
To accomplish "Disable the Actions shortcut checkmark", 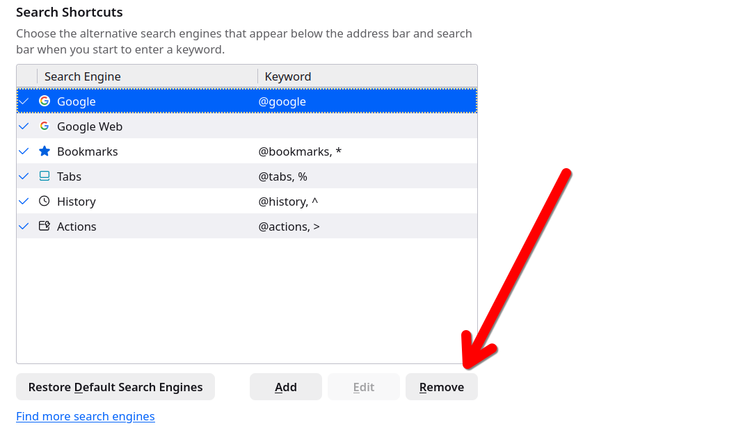I will click(24, 227).
